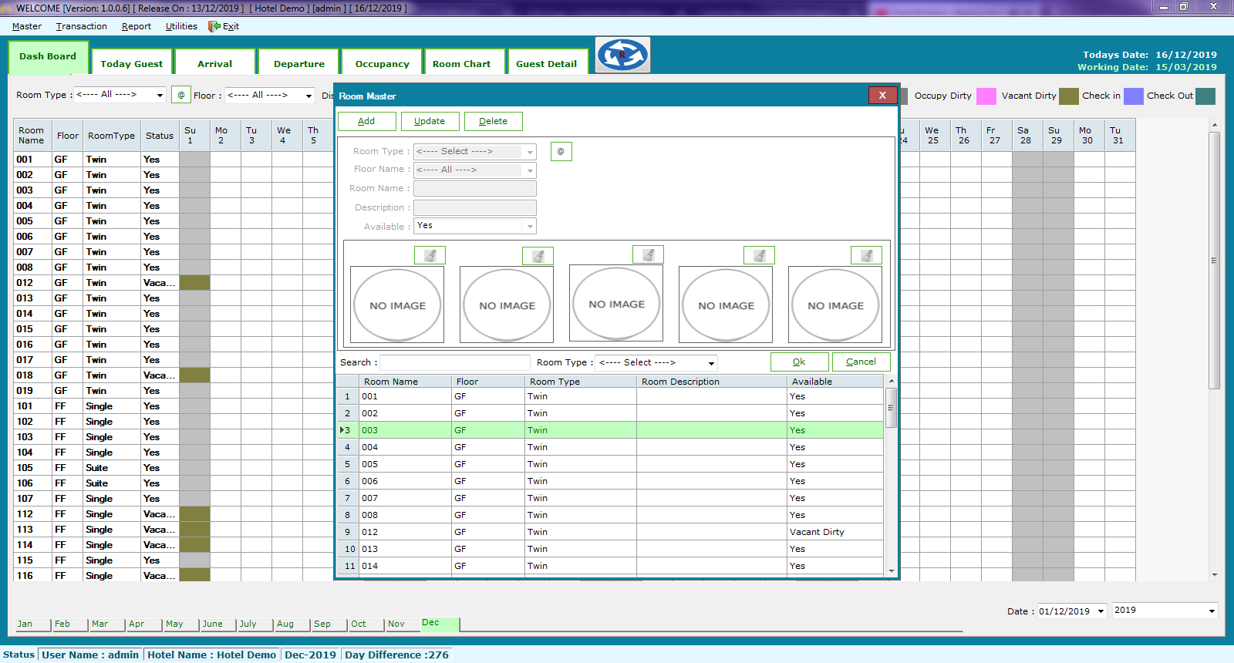Click the broom icon above fourth image
Screen dimensions: 1234x663
759,255
